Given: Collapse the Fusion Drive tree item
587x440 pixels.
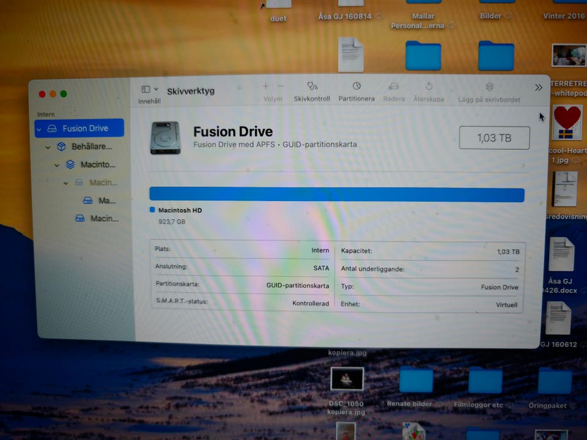Looking at the screenshot, I should tap(39, 129).
